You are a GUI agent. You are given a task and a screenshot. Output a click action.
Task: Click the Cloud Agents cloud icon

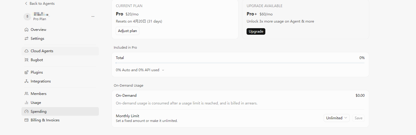pyautogui.click(x=27, y=51)
